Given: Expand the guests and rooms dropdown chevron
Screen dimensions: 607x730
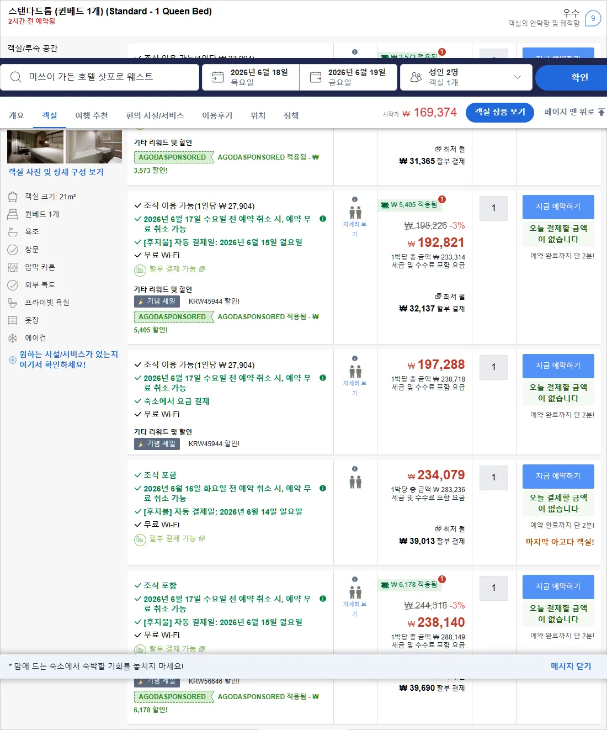Looking at the screenshot, I should point(518,77).
